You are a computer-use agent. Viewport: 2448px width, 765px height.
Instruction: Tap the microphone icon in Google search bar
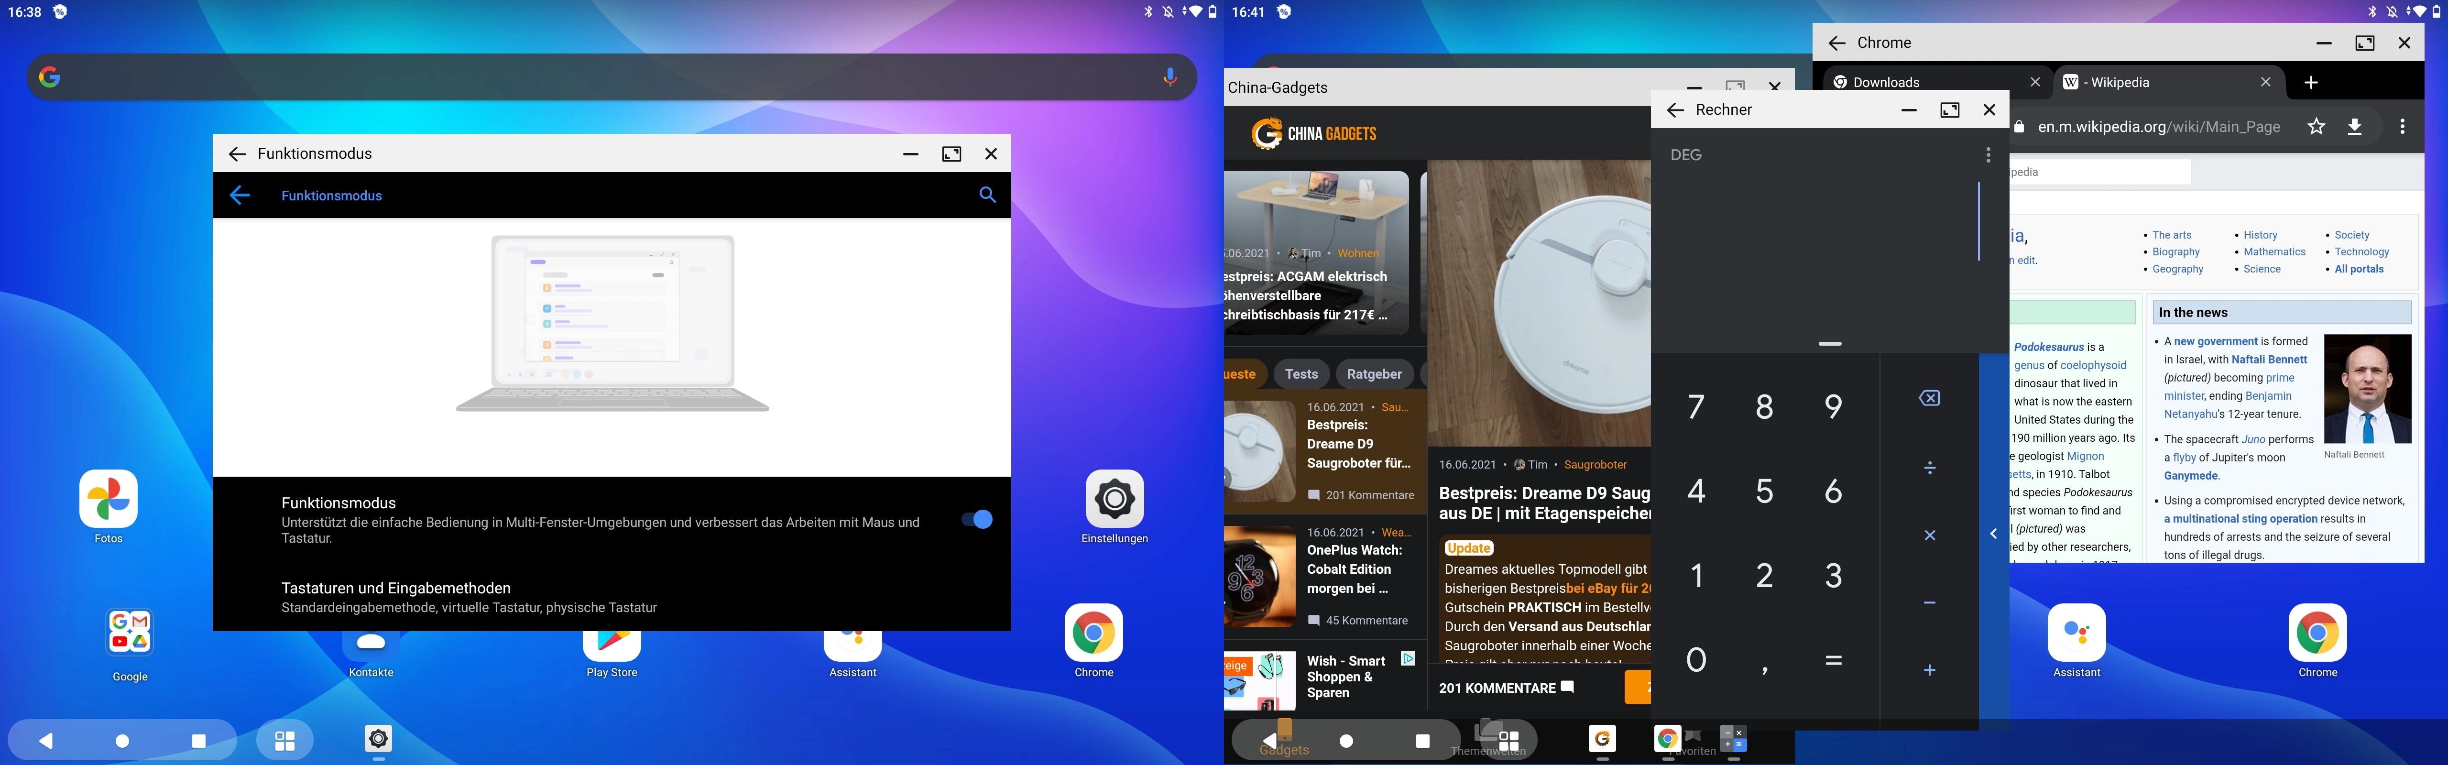1170,77
